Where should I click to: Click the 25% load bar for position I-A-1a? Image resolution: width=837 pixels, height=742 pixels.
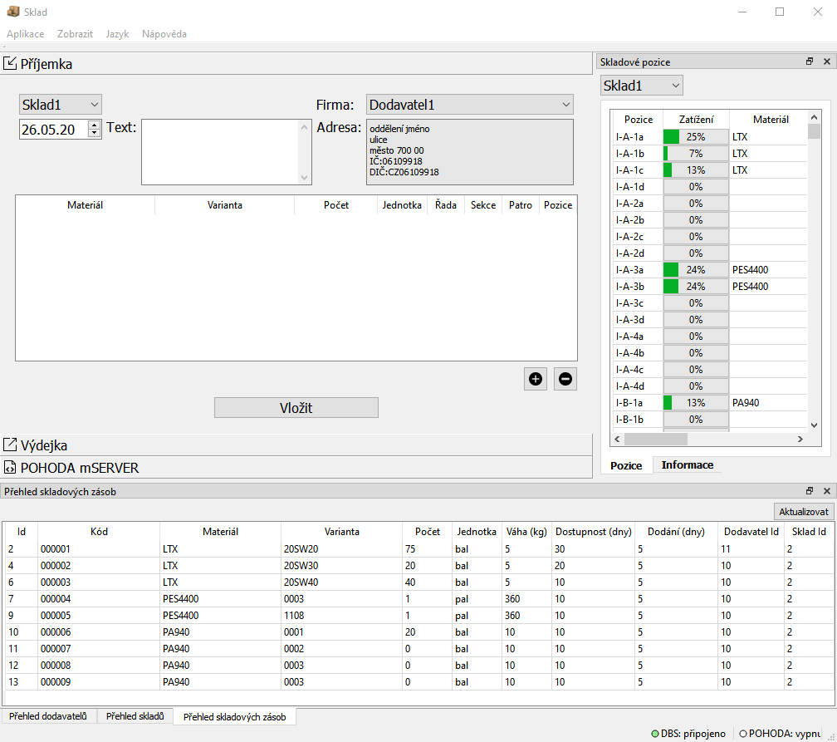click(x=696, y=136)
